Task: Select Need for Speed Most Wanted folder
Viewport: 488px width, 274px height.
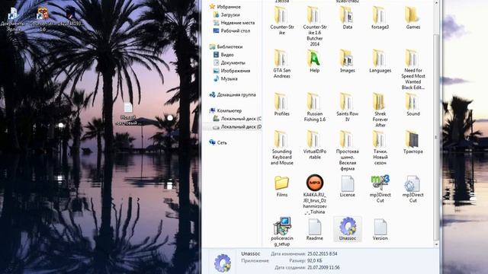Action: click(x=413, y=69)
